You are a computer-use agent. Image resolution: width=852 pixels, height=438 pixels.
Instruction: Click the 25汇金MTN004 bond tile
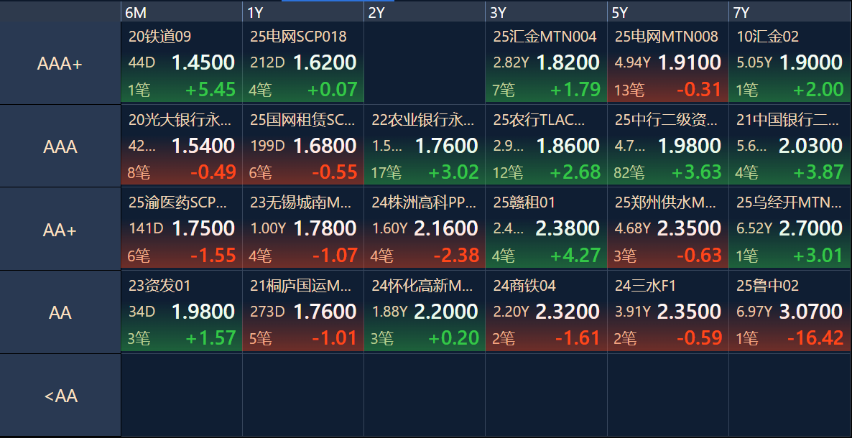click(546, 62)
